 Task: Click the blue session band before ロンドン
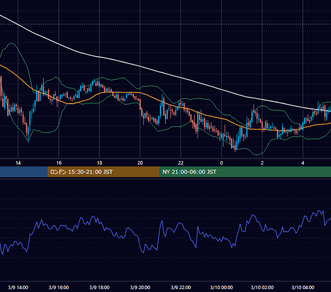[24, 172]
